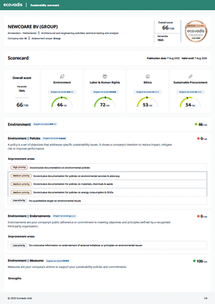
Task: Select the NEWCOARE BV (GROUP) company name
Action: tap(33, 27)
